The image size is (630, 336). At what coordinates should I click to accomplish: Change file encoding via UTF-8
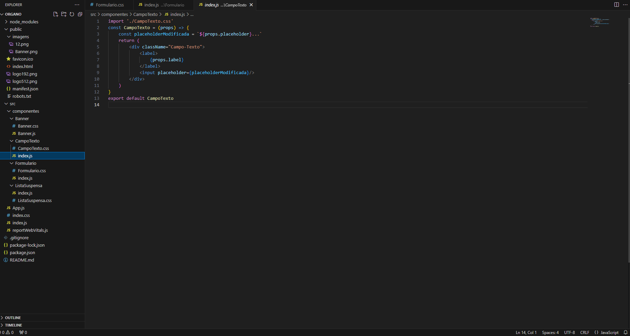pos(570,333)
